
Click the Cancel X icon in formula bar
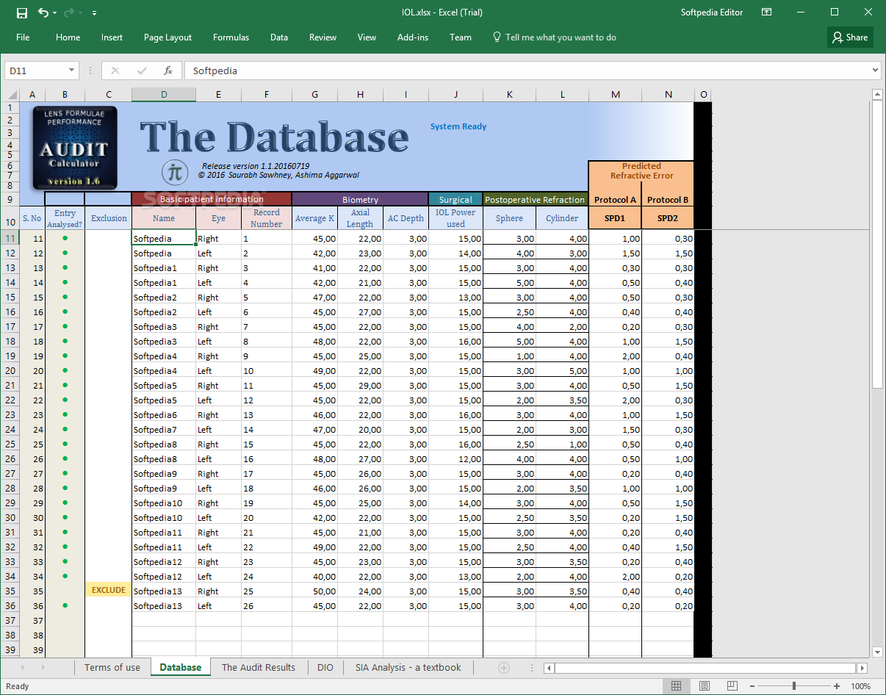[115, 71]
